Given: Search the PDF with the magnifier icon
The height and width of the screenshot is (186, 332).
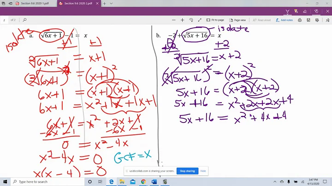Looking at the screenshot, I should [24, 20].
